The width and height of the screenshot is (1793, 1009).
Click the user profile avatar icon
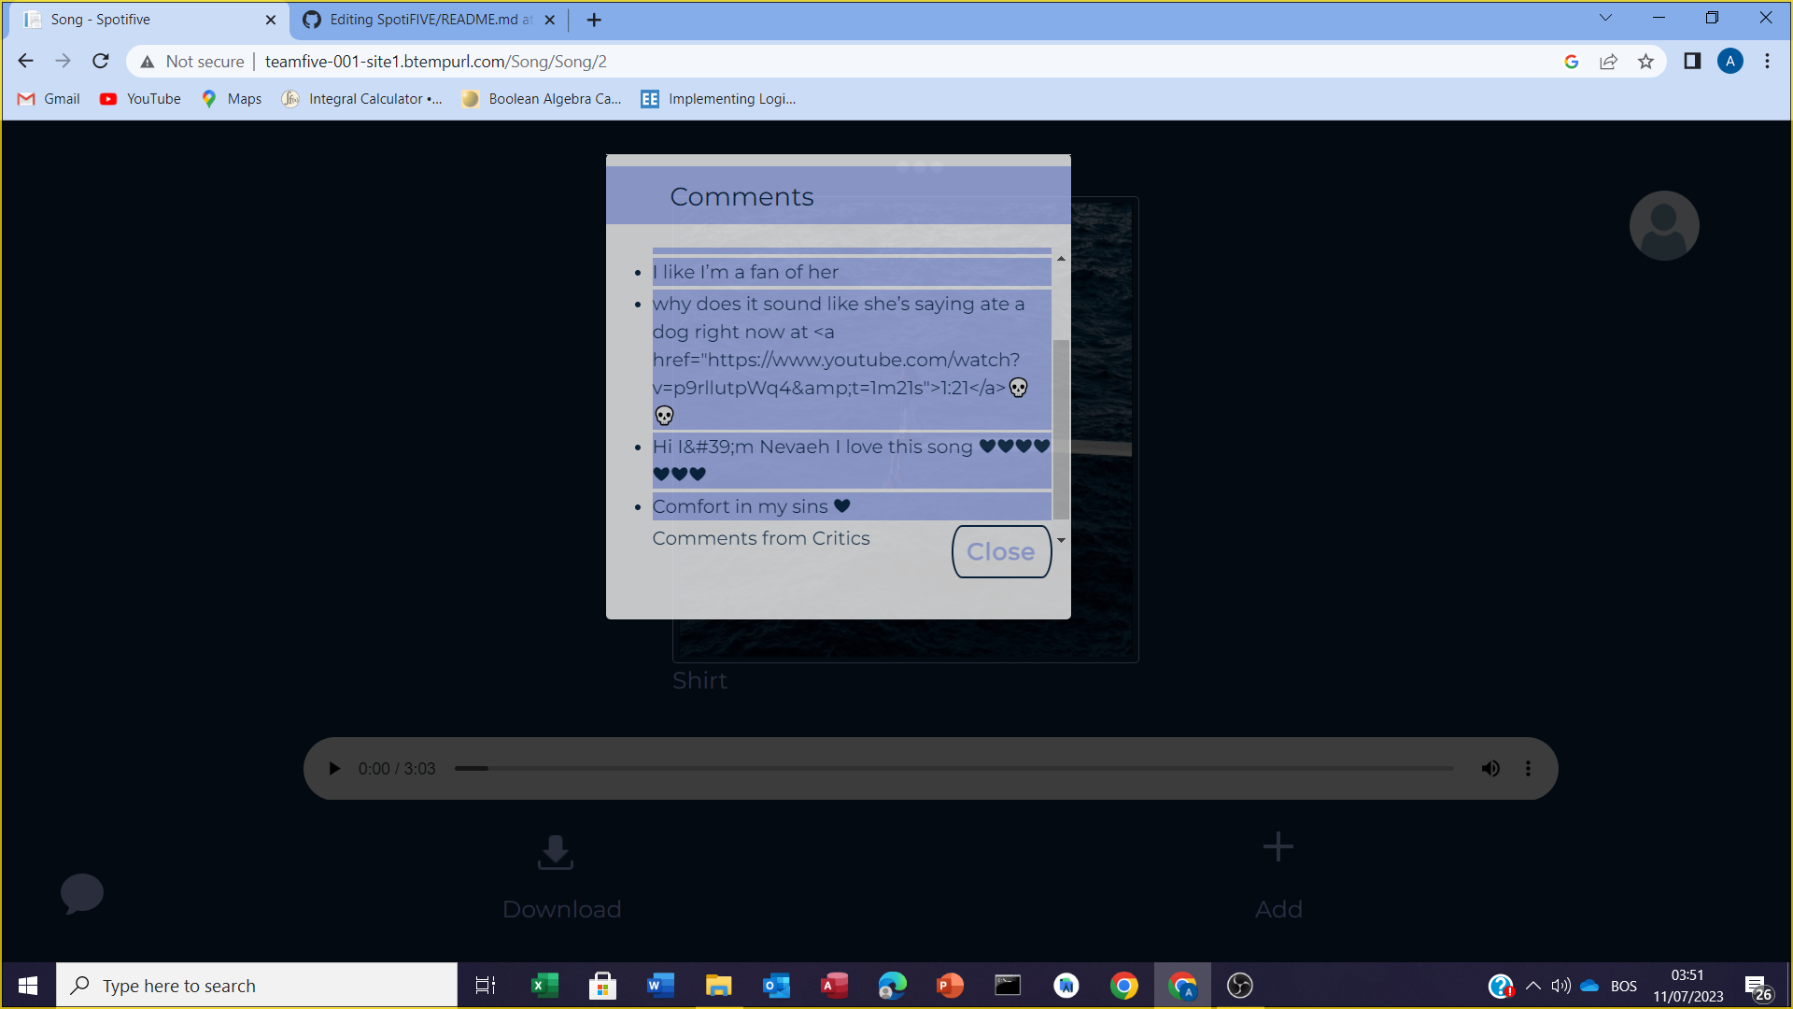pos(1663,225)
